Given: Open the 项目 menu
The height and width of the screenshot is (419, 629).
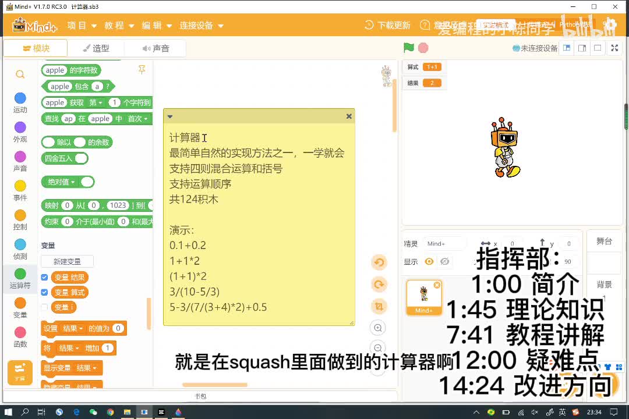Looking at the screenshot, I should click(82, 26).
